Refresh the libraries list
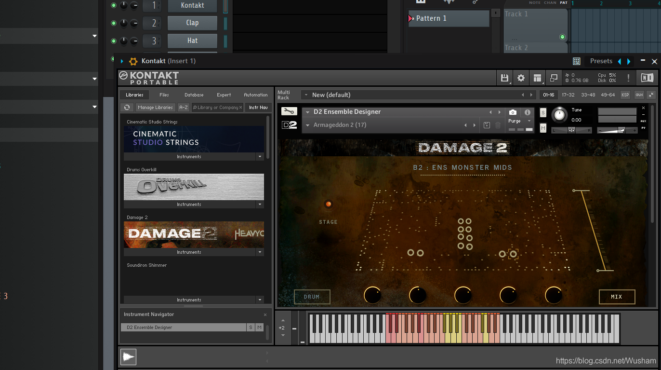The width and height of the screenshot is (661, 370). [x=127, y=108]
